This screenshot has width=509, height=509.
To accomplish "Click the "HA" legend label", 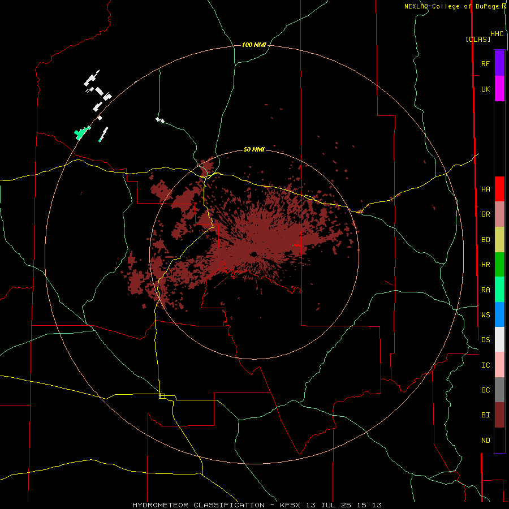I will 485,189.
